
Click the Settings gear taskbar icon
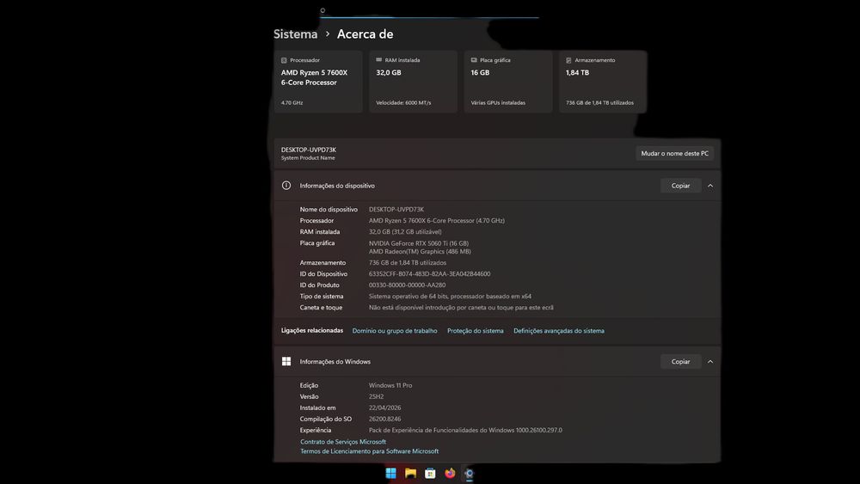[x=470, y=473]
